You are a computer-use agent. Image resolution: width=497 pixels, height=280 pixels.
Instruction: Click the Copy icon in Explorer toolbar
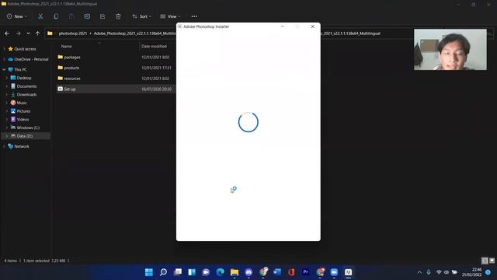56,16
